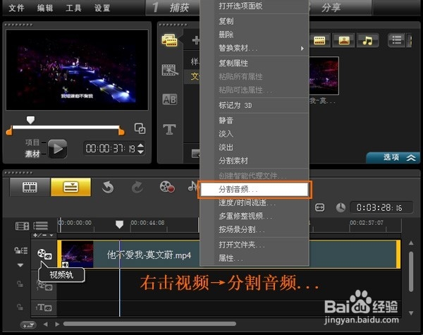The height and width of the screenshot is (335, 423).
Task: Click the title track icon
Action: point(44,307)
